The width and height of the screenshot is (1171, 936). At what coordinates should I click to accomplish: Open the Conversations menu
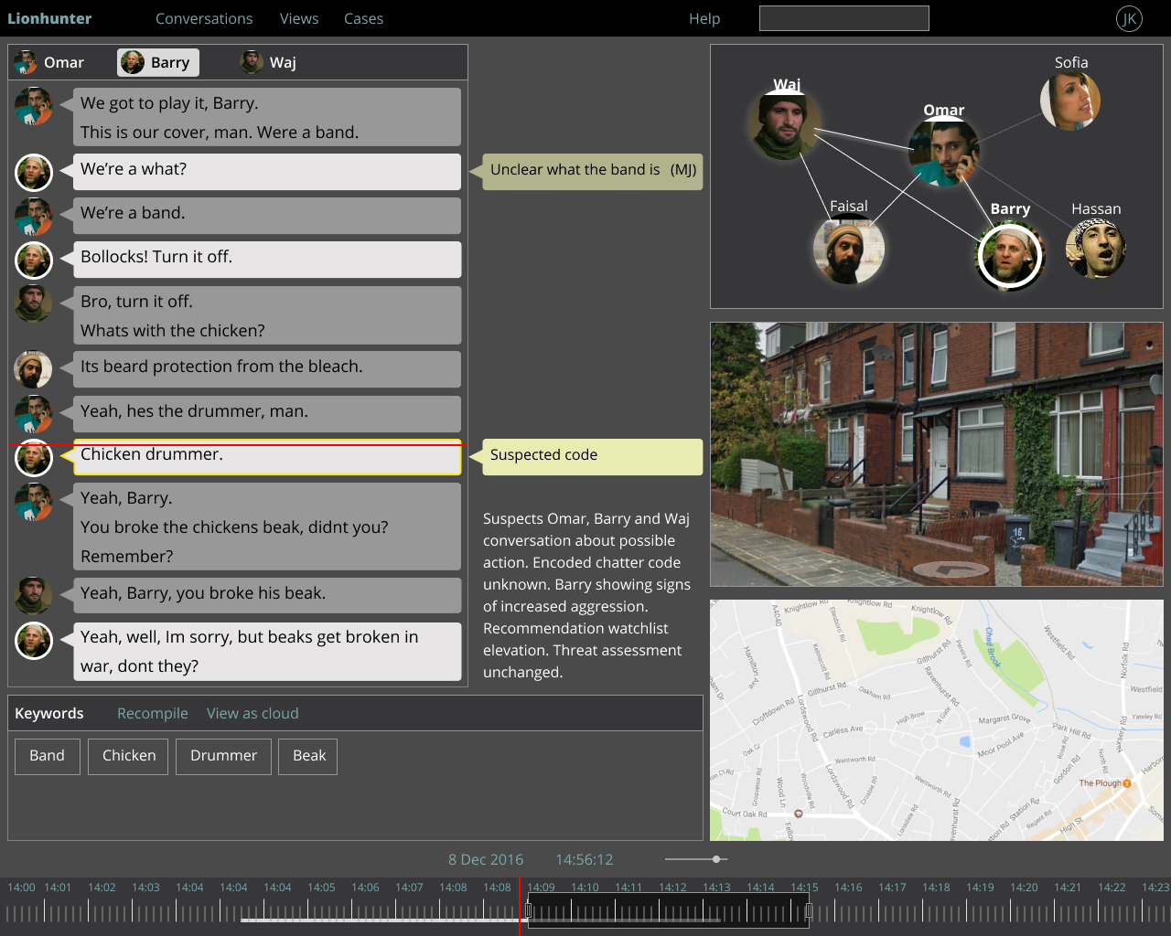coord(204,18)
